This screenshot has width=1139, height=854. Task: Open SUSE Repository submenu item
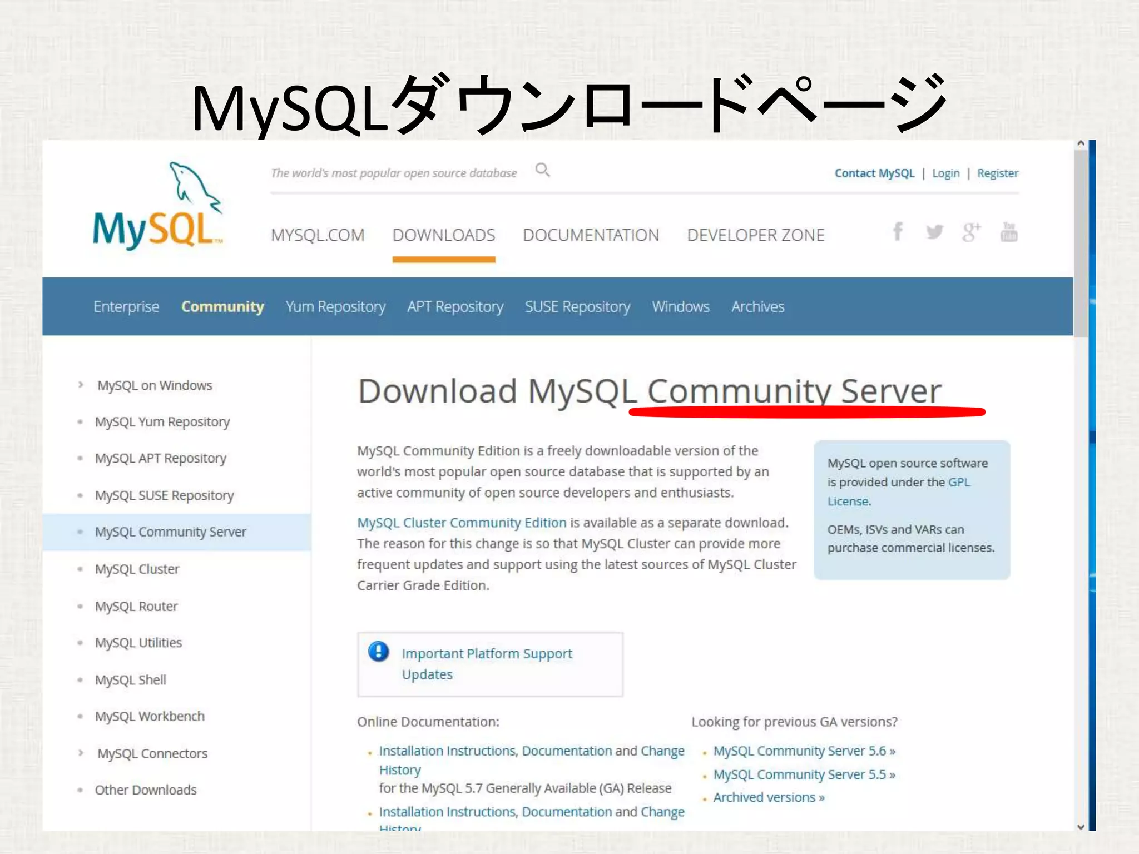click(577, 306)
